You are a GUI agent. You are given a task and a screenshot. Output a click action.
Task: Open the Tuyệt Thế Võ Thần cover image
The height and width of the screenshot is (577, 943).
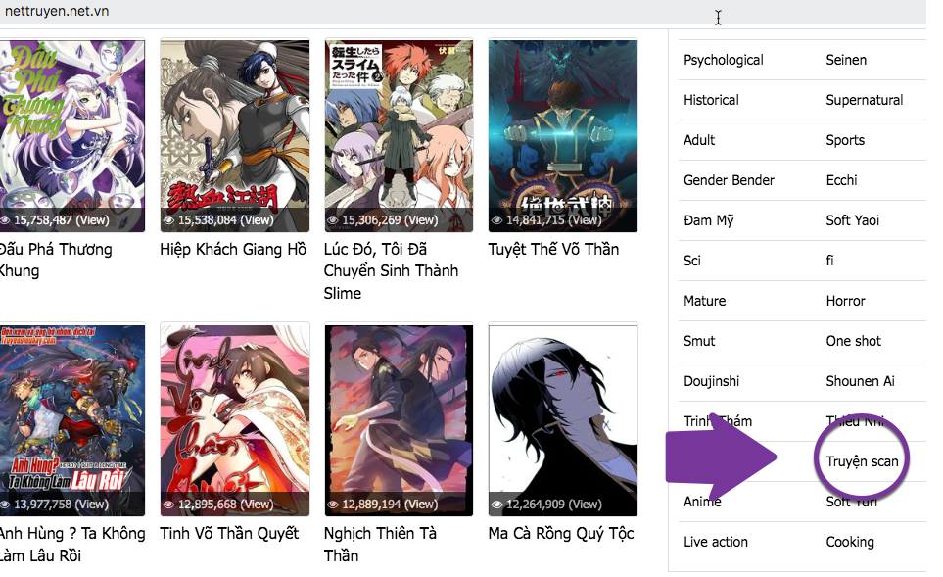point(563,135)
